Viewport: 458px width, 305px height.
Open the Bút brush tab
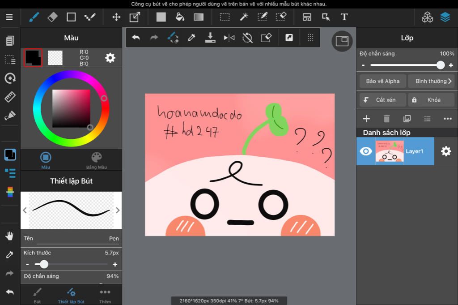pyautogui.click(x=37, y=296)
